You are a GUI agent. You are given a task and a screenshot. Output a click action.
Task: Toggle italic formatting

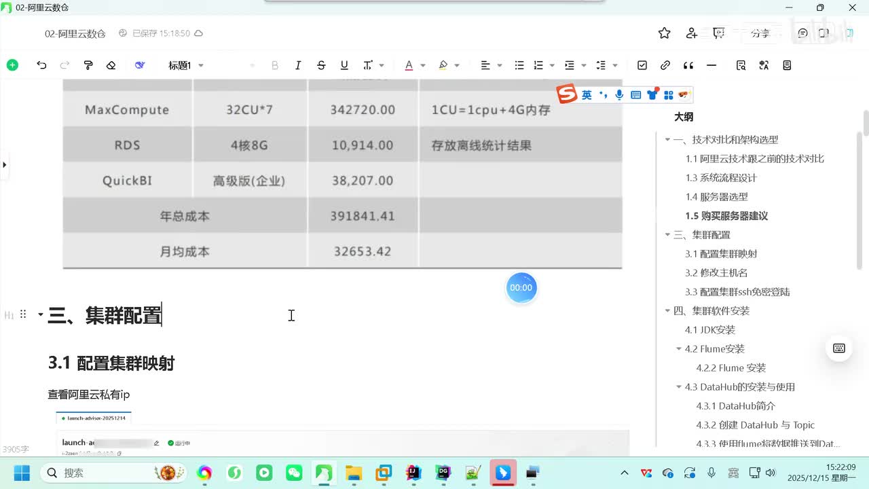coord(298,65)
